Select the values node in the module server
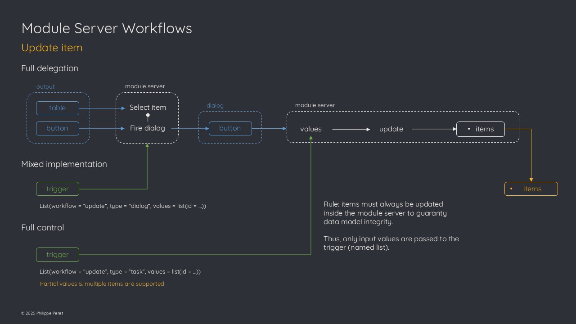576x324 pixels. (311, 129)
